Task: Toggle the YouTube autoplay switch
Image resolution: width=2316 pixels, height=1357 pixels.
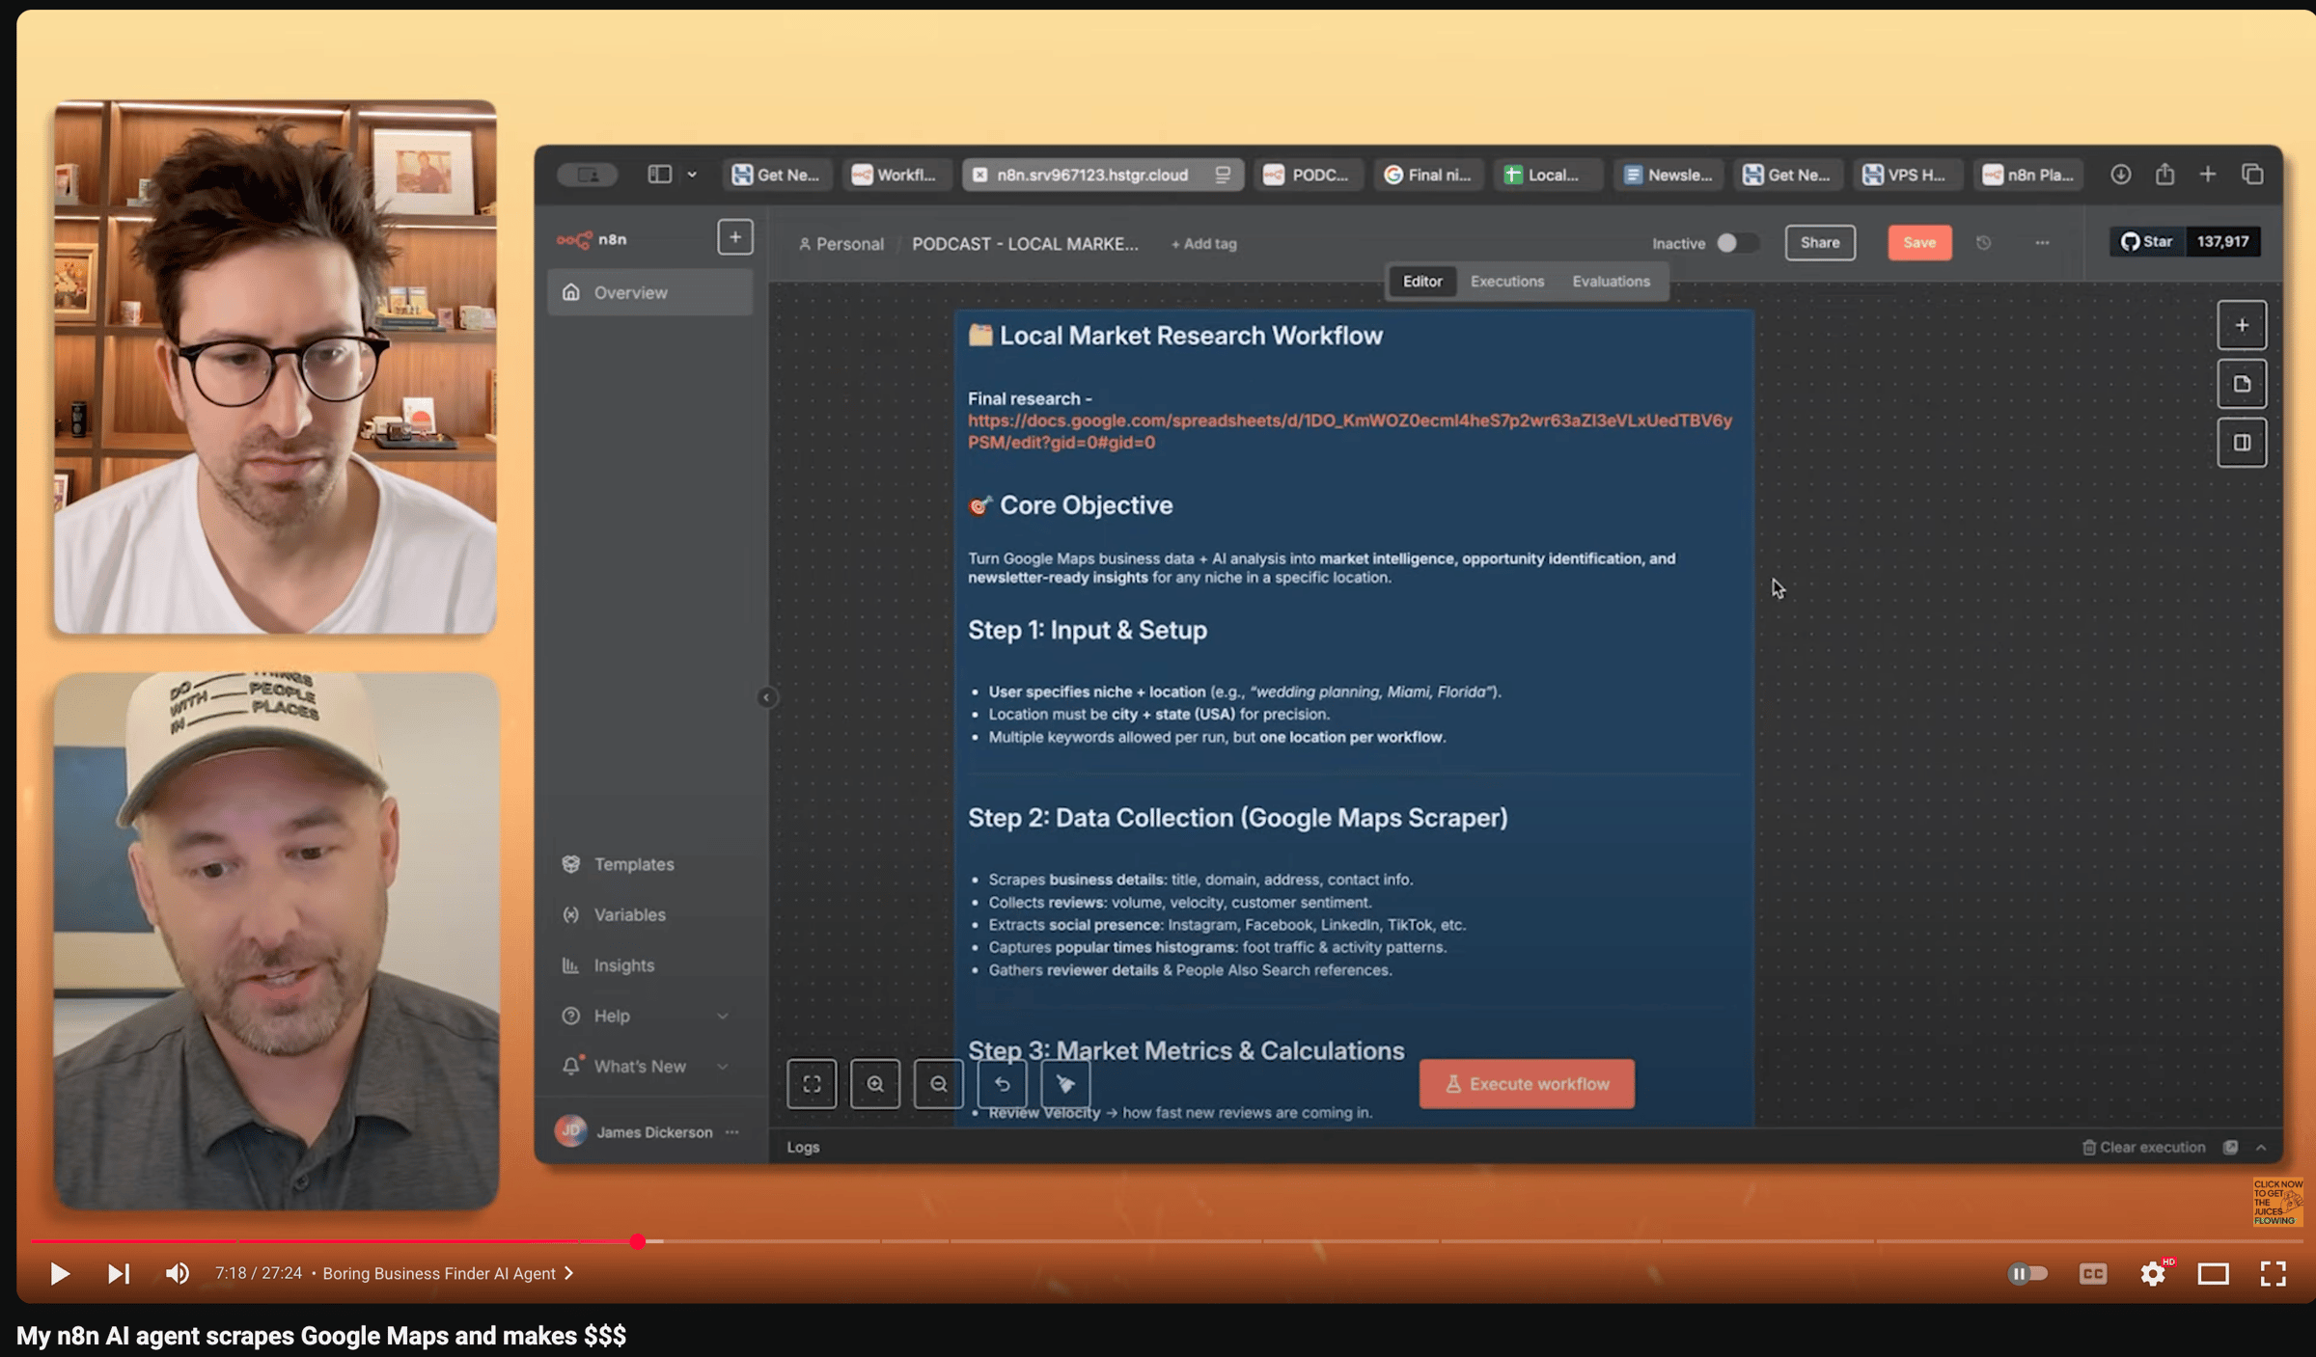Action: point(2026,1273)
